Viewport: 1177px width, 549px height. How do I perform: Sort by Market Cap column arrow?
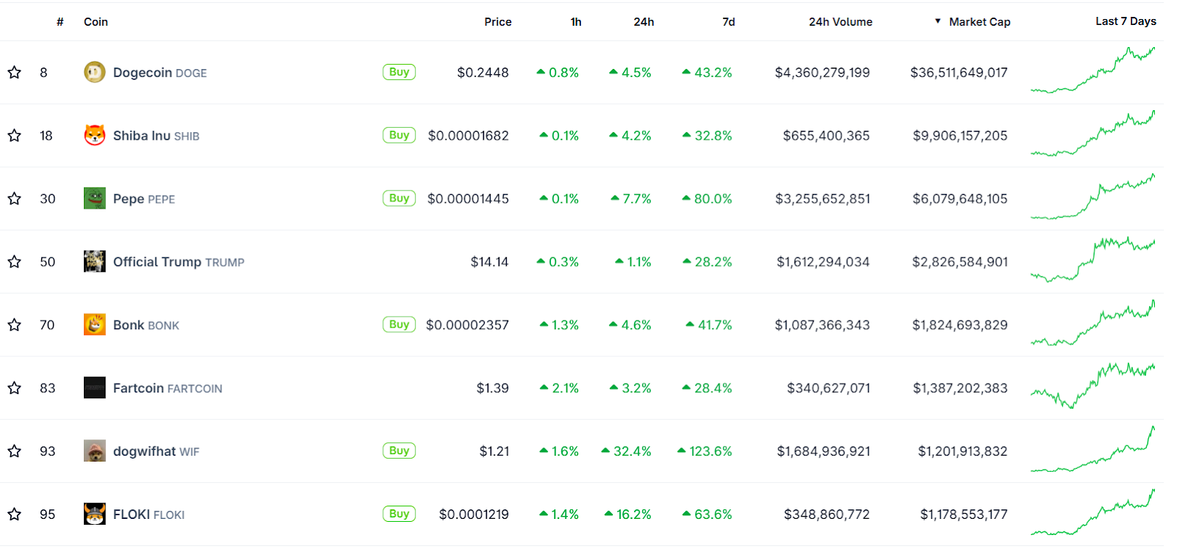tap(938, 21)
